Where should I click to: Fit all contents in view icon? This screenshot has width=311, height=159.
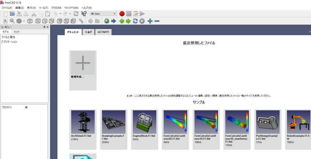pyautogui.click(x=5, y=21)
